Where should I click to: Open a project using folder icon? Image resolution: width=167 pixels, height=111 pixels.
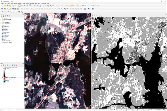click(5, 6)
